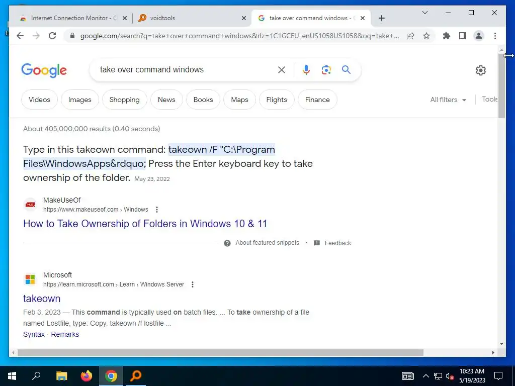The height and width of the screenshot is (386, 515).
Task: Launch File Explorer from taskbar
Action: [61, 376]
